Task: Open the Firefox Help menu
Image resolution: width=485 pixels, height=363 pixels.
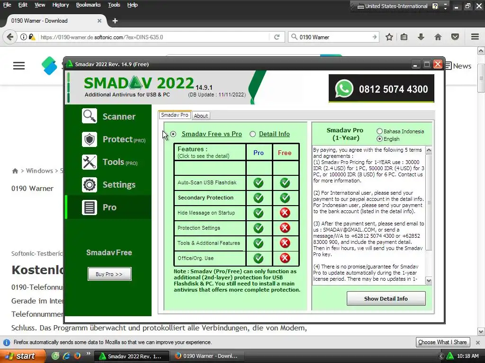Action: pyautogui.click(x=133, y=5)
